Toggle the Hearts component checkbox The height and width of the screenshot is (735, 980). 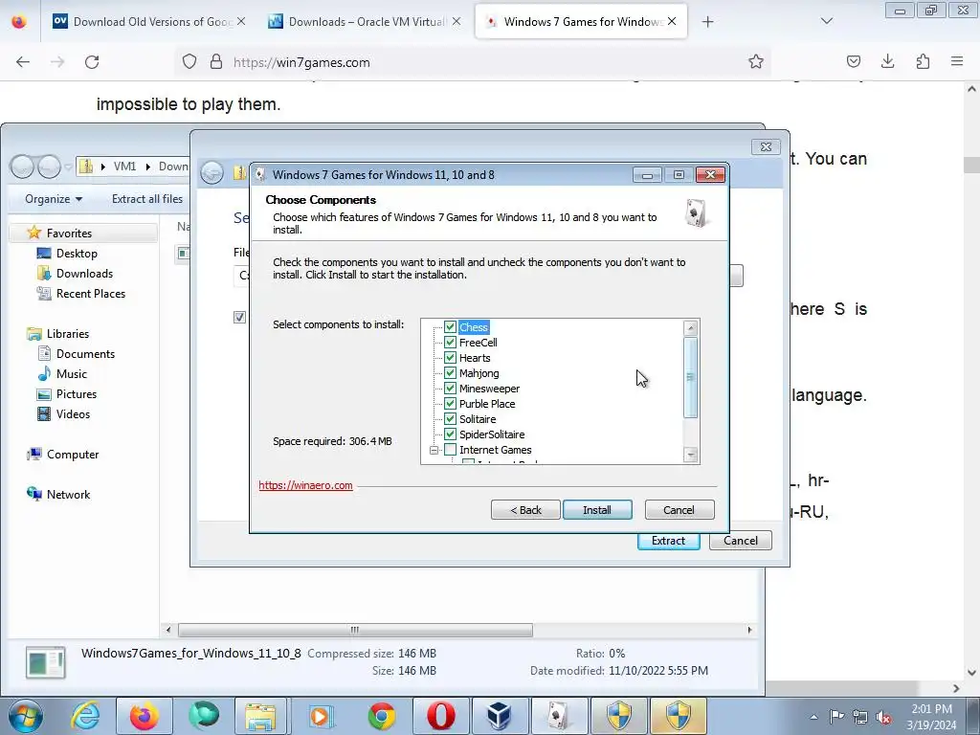click(450, 358)
